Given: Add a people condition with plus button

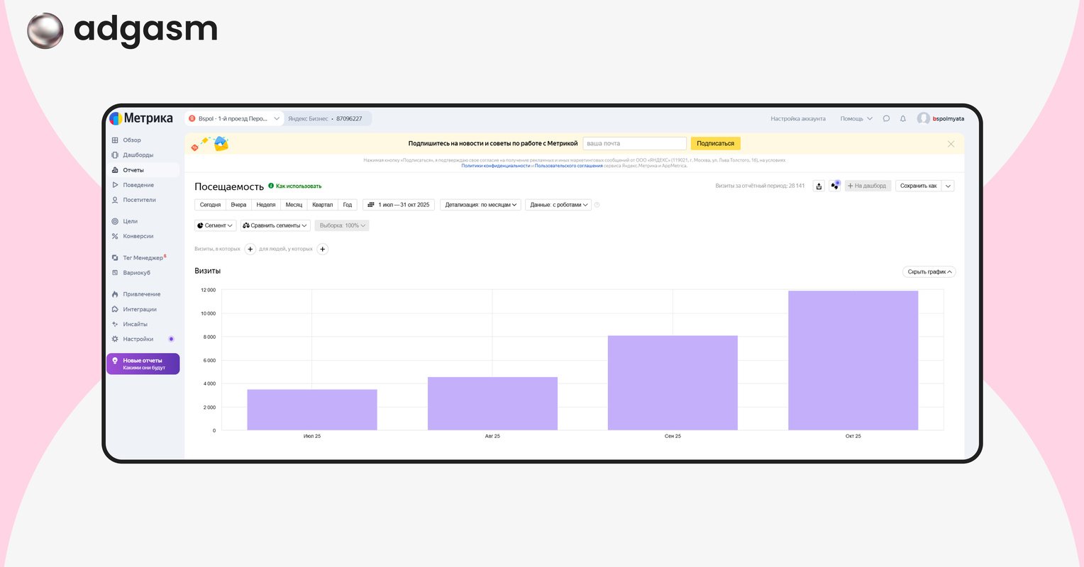Looking at the screenshot, I should [323, 249].
